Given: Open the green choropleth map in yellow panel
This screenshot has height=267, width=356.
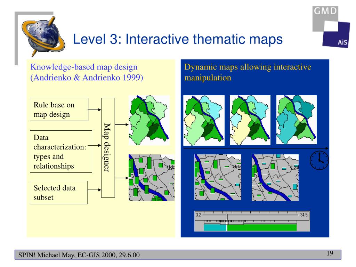Looking at the screenshot, I should pyautogui.click(x=149, y=120).
